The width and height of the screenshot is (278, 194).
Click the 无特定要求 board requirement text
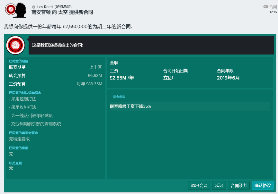click(19, 139)
